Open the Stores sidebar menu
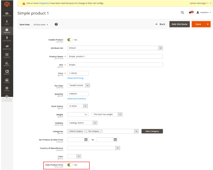The image size is (213, 170). click(x=7, y=80)
